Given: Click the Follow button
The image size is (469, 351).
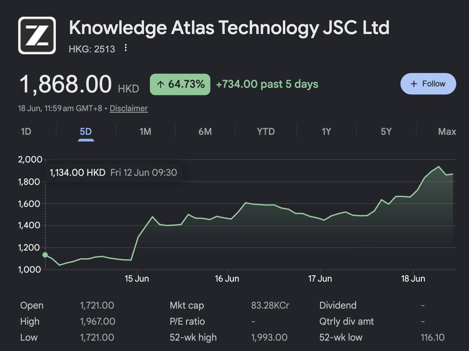Looking at the screenshot, I should click(x=428, y=84).
